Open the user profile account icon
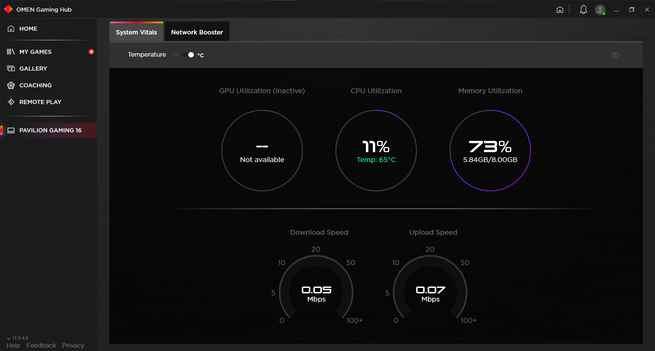This screenshot has height=351, width=655. point(600,10)
